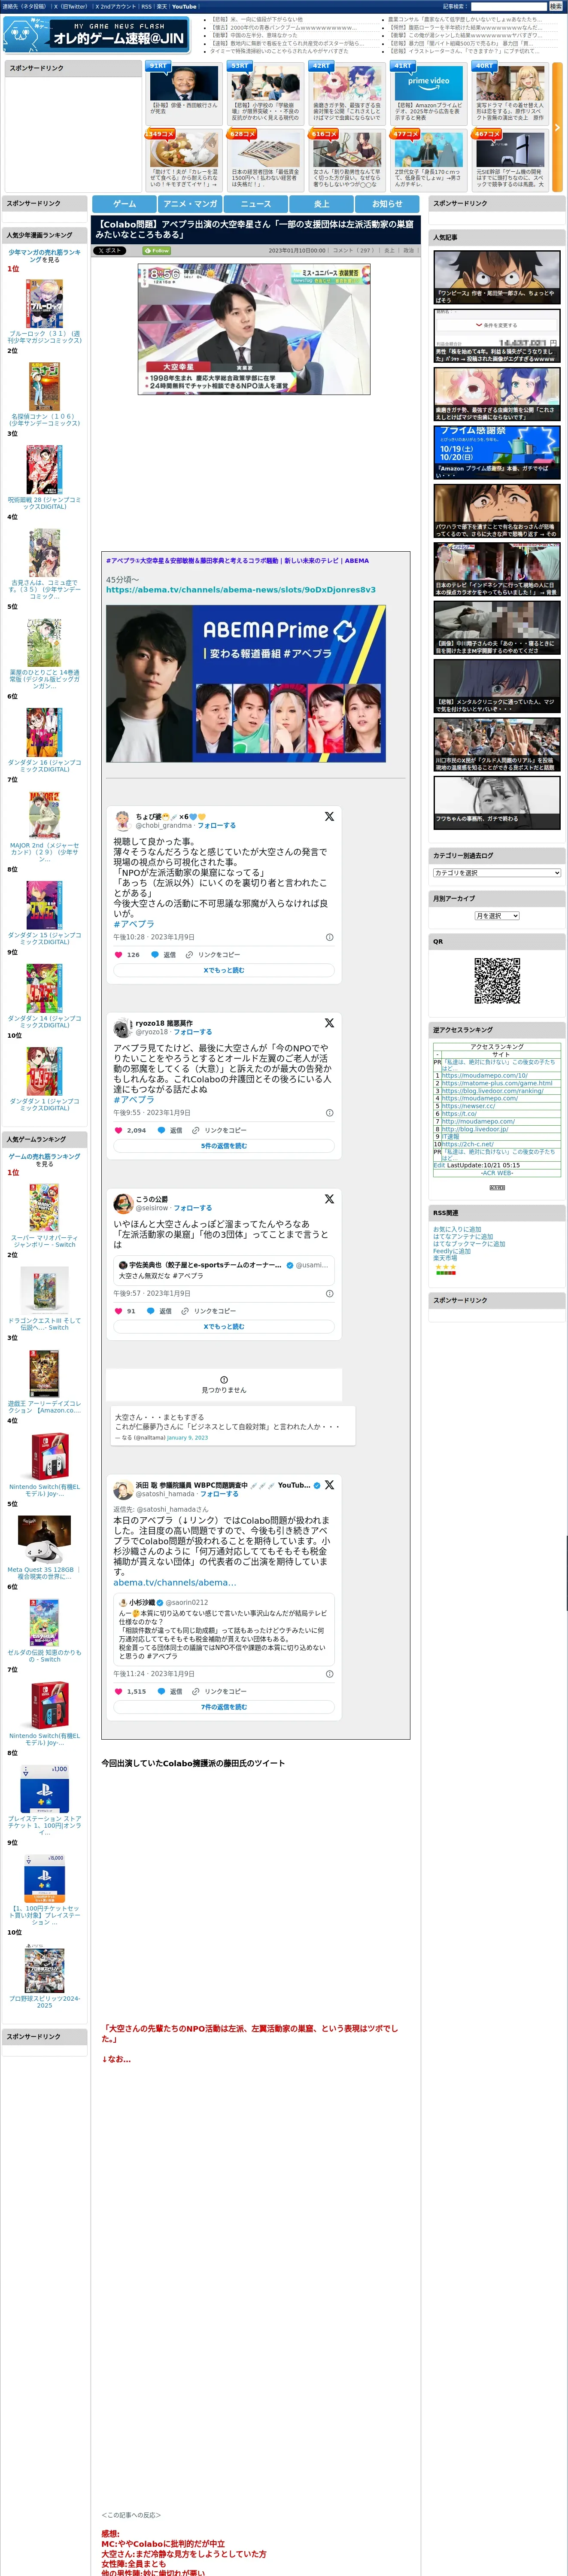Like the seisirow tweet with 91 likes
Screen dimensions: 568x2576
point(119,1311)
